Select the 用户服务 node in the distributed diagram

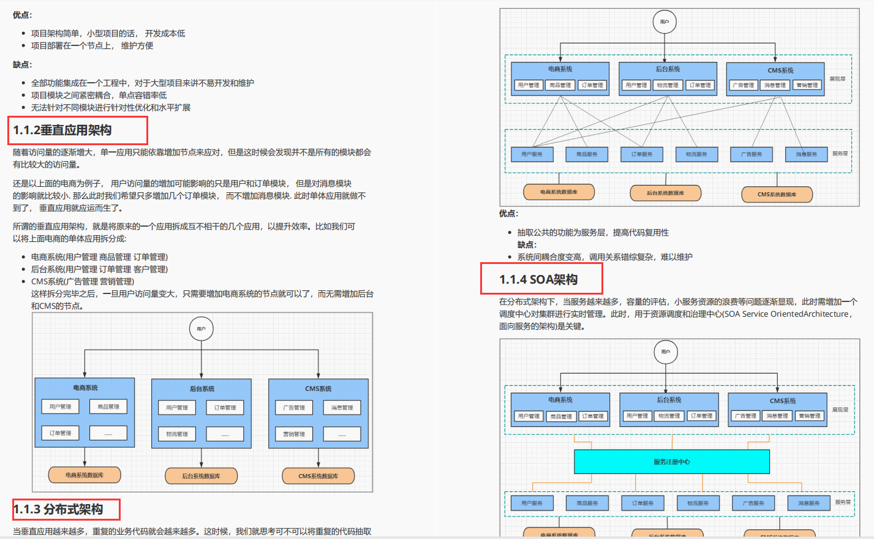[532, 154]
